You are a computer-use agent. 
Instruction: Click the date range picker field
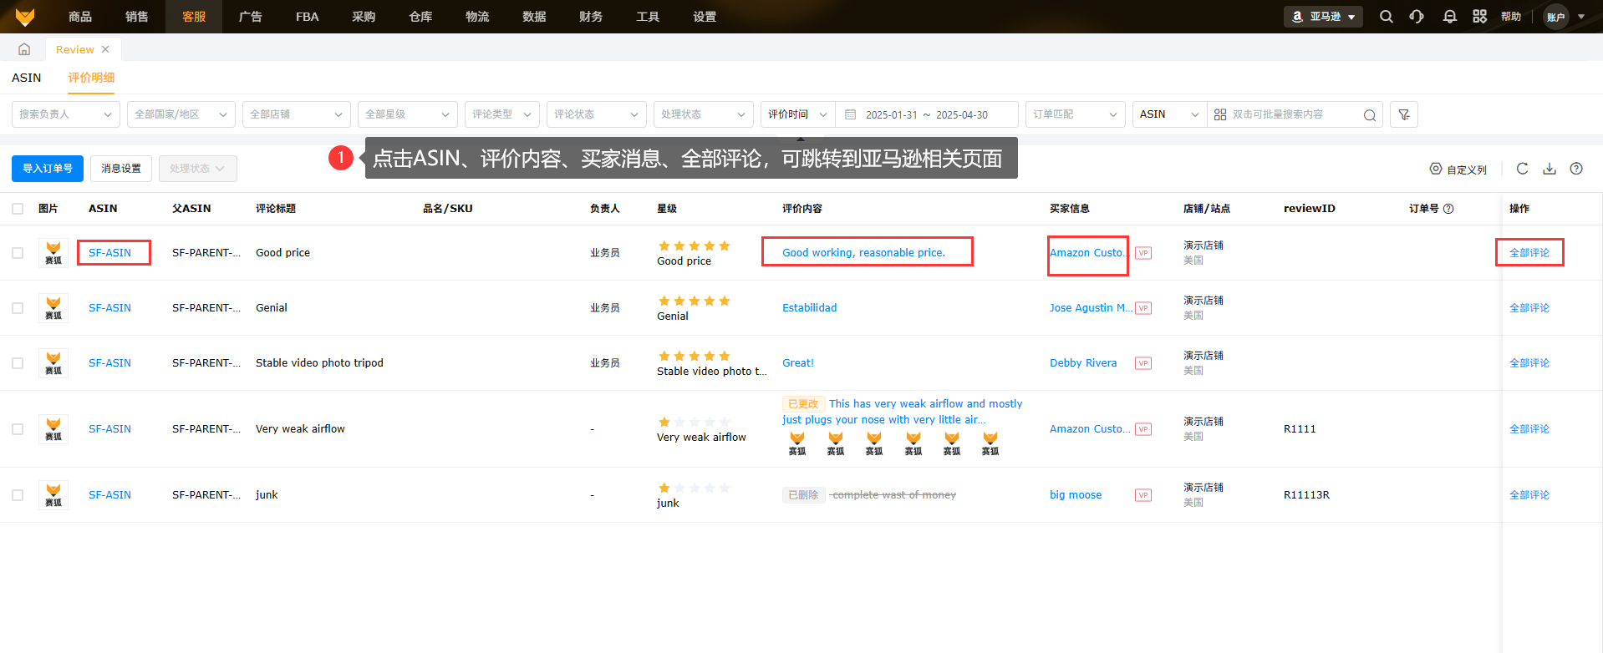[926, 114]
